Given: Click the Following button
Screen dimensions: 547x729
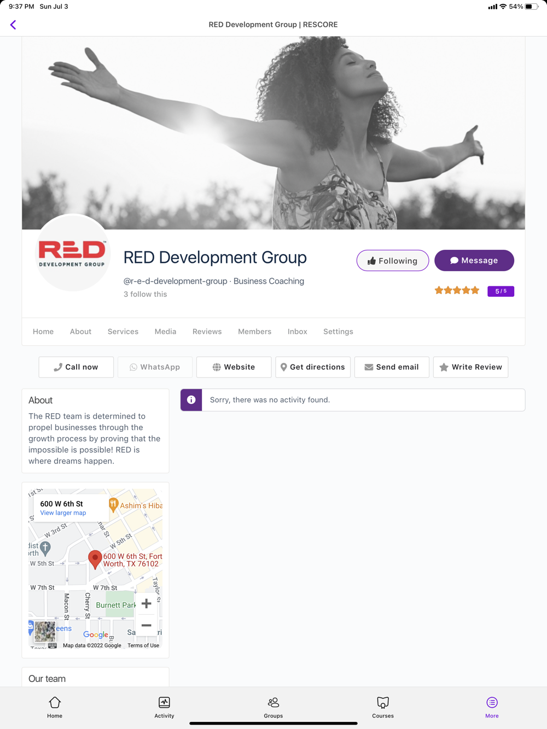Looking at the screenshot, I should [393, 261].
